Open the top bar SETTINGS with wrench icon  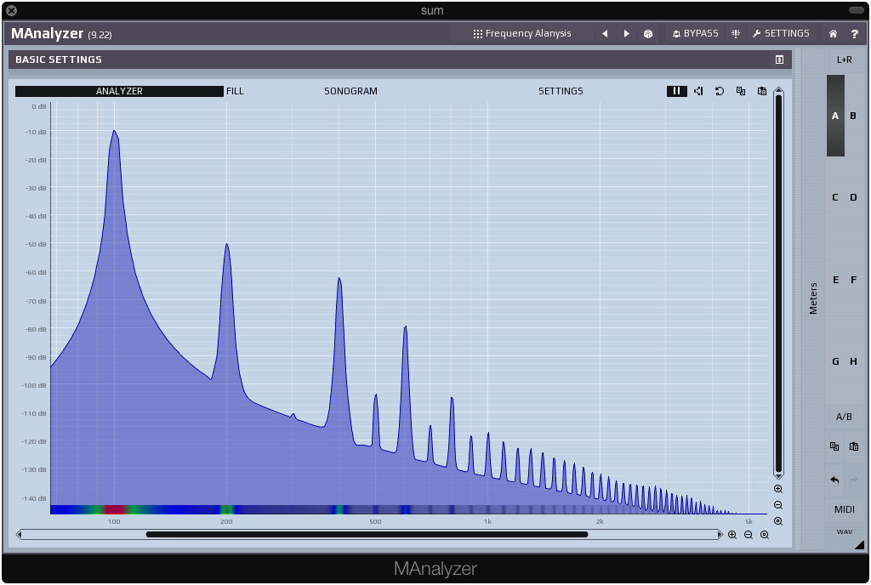pyautogui.click(x=781, y=33)
